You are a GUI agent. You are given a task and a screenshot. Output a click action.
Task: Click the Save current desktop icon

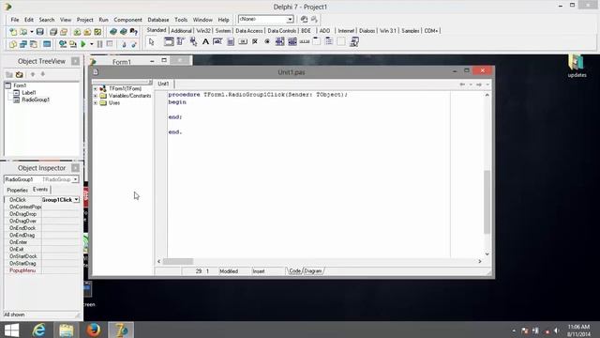pyautogui.click(x=304, y=19)
